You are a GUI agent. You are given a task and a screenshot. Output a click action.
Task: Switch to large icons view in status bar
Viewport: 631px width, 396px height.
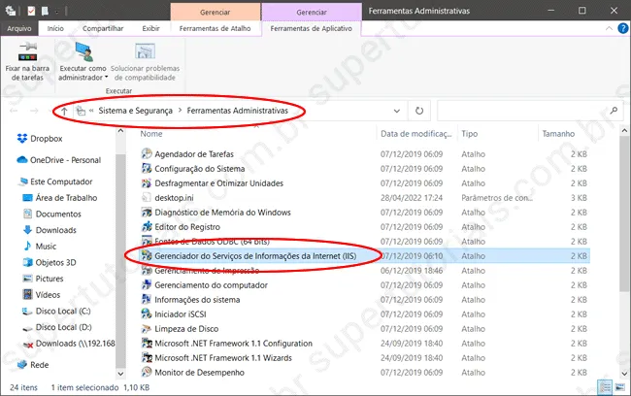(619, 387)
